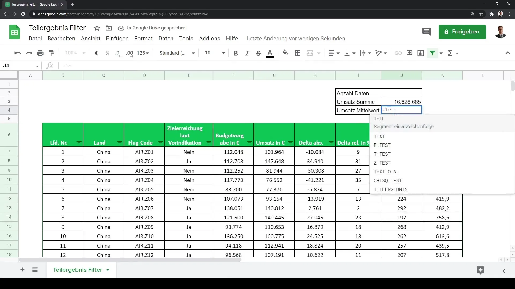This screenshot has height=289, width=515.
Task: Toggle filter on Zielerreichung column
Action: pyautogui.click(x=209, y=143)
